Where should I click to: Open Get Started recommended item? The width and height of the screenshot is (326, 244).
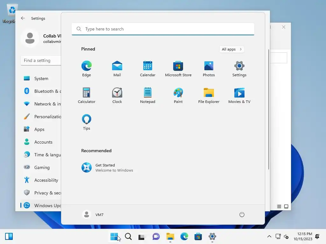tap(107, 167)
